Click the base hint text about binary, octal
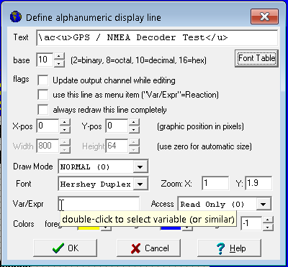Viewport: 288px width, 267px height. (x=138, y=60)
